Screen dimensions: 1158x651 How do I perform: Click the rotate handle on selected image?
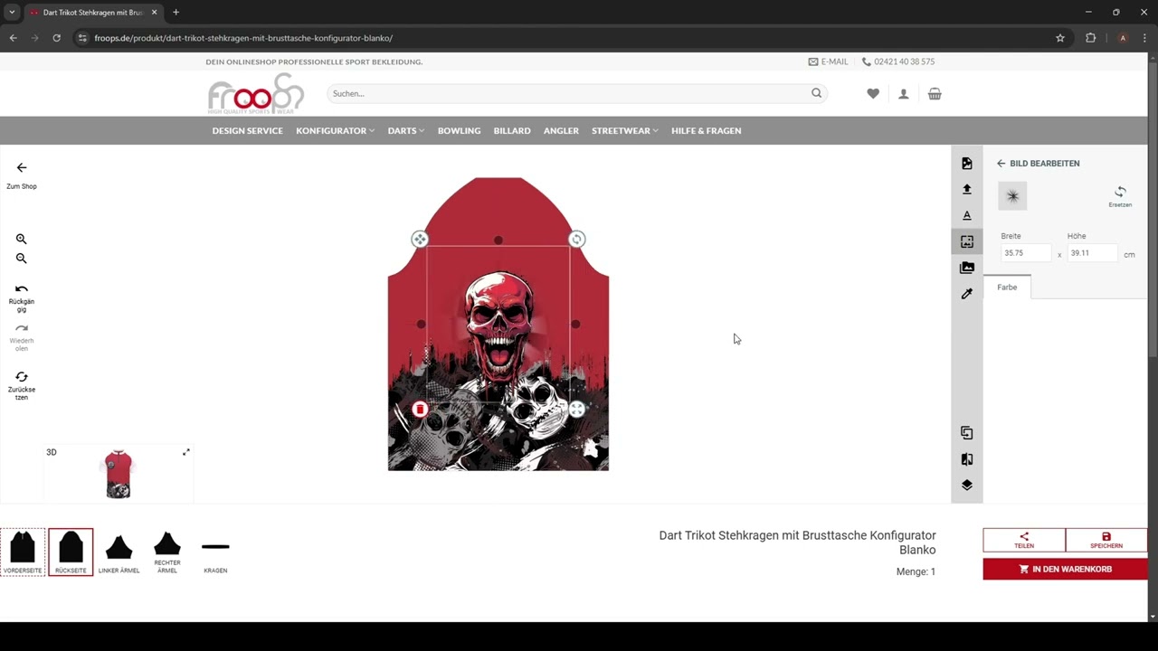point(577,240)
